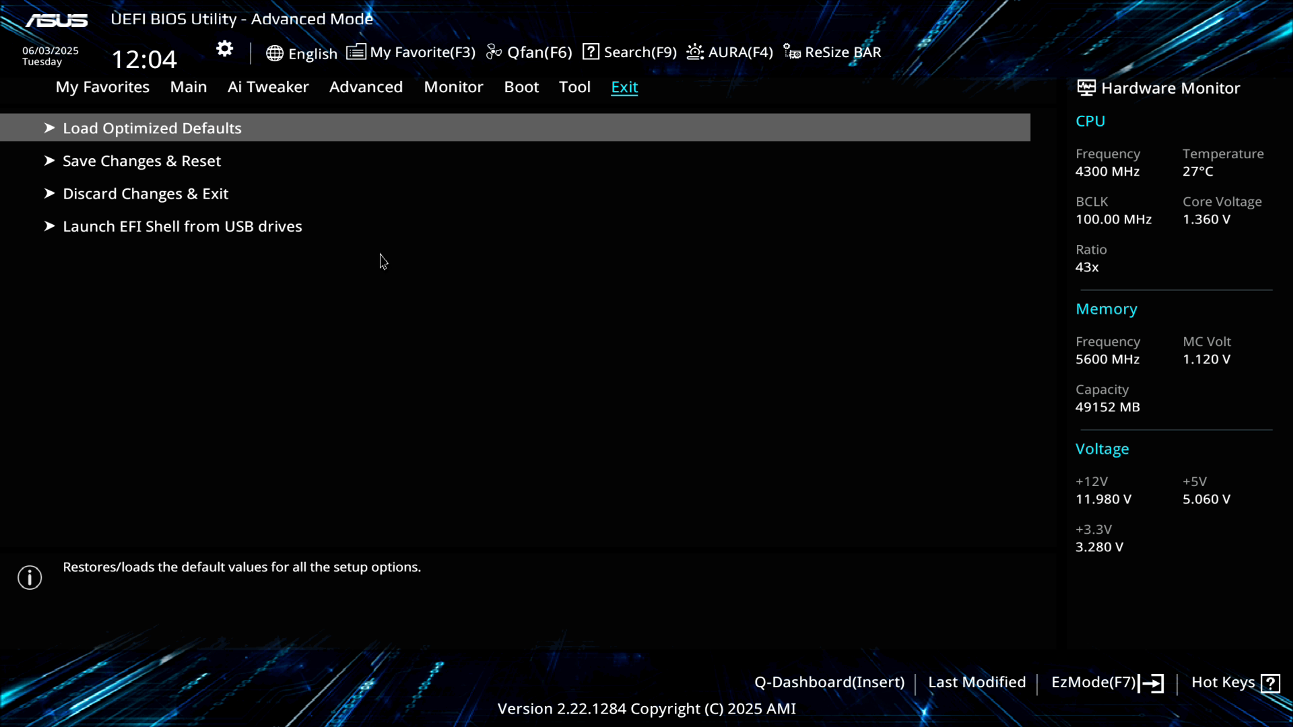The image size is (1293, 727).
Task: Open the Boot tab
Action: point(521,87)
